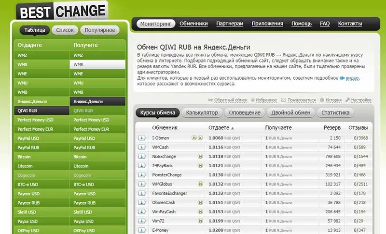Click the M badge next to Wm72

pyautogui.click(x=200, y=221)
